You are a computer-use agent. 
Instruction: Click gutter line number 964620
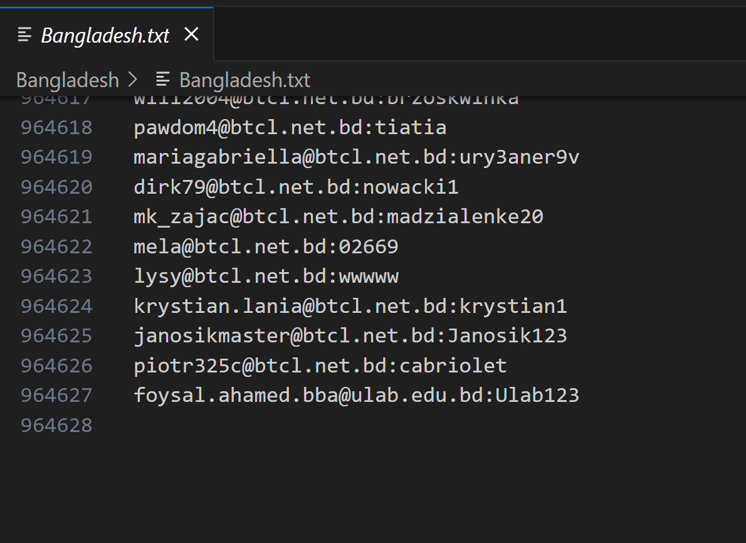coord(56,187)
